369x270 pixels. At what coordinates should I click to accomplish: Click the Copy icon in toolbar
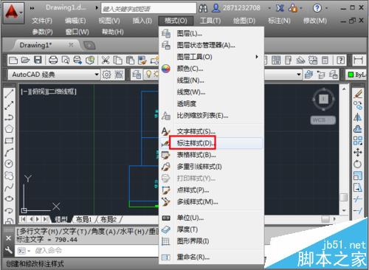pos(118,60)
